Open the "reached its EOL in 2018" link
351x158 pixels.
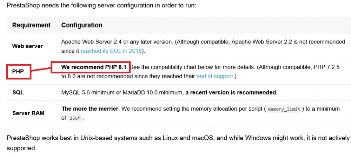coord(111,51)
